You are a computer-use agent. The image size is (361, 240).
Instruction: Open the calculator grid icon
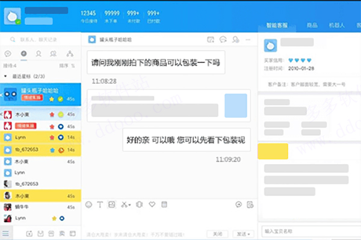[164, 205]
